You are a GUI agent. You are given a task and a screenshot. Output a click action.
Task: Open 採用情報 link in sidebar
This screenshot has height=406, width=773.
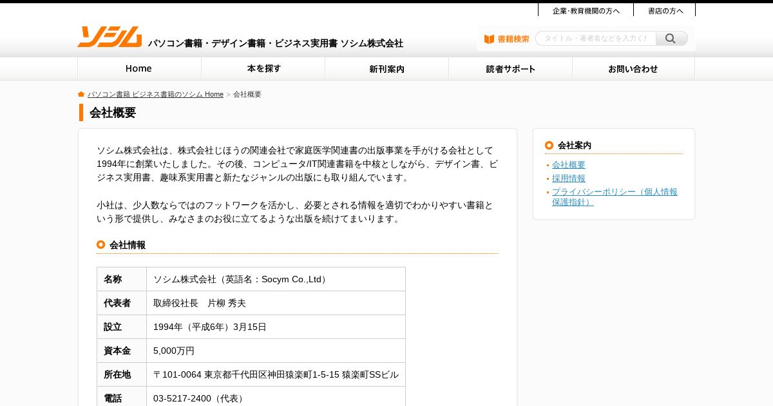click(x=569, y=178)
